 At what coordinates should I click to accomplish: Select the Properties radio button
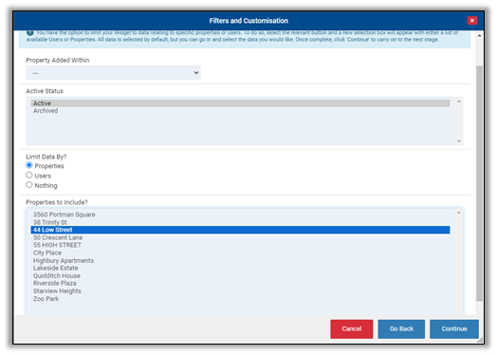click(29, 165)
